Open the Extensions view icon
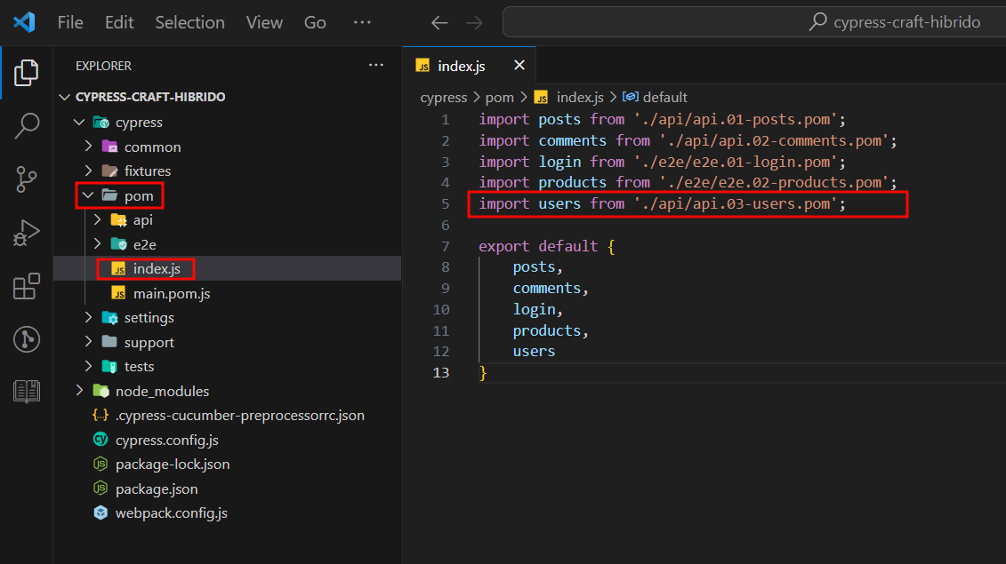The width and height of the screenshot is (1006, 564). point(27,287)
